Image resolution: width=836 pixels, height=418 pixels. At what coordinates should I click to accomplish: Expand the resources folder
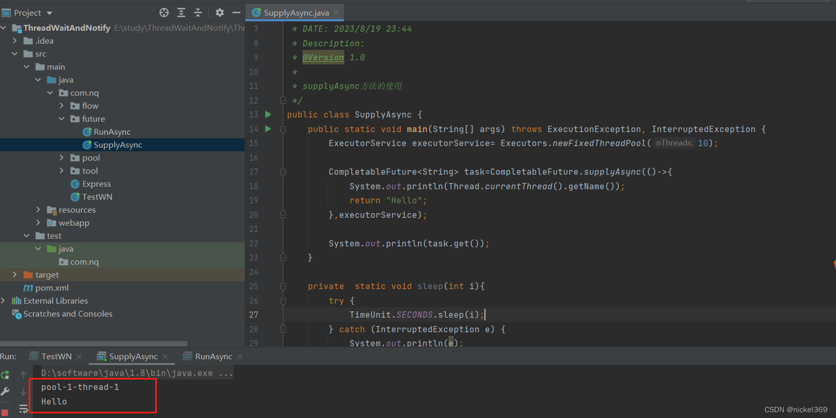point(38,210)
